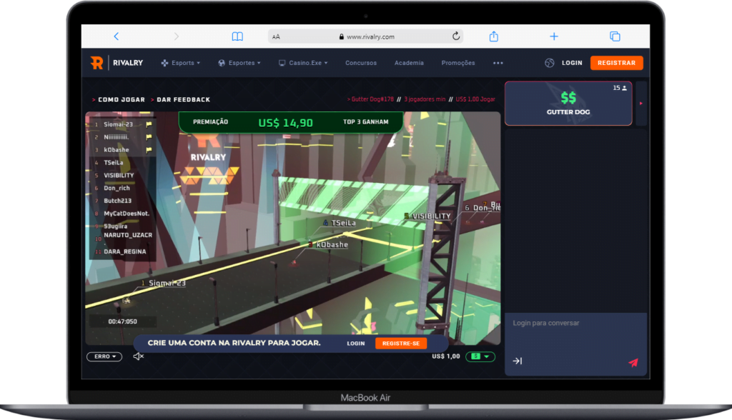Open the AA reader view options
Image resolution: width=732 pixels, height=420 pixels.
click(276, 37)
